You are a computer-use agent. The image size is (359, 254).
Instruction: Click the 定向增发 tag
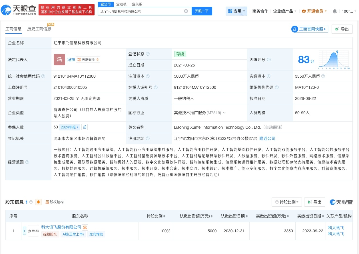(x=96, y=234)
